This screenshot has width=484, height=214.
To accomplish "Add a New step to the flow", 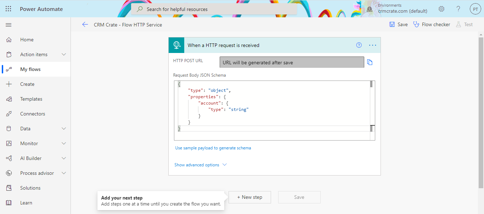I will (249, 197).
